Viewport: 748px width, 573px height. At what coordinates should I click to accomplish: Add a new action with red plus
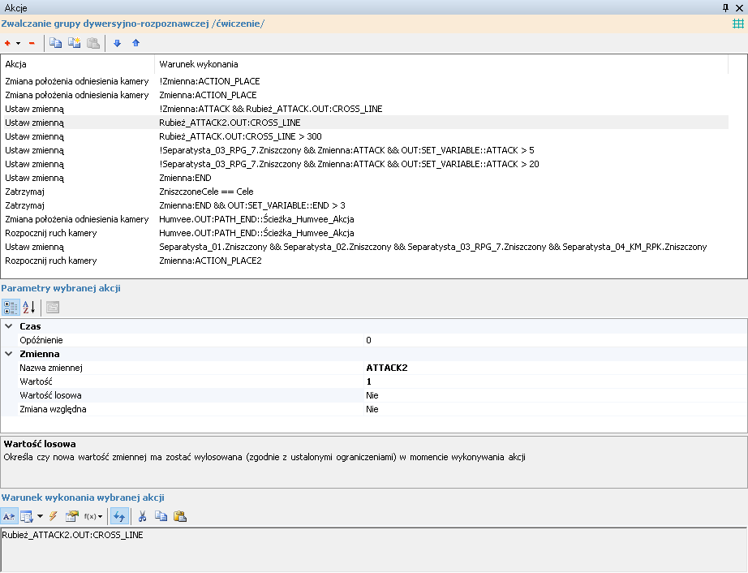(x=7, y=43)
